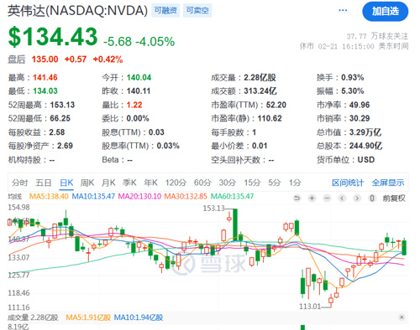
Task: Click the 可融资 tag
Action: 165,10
